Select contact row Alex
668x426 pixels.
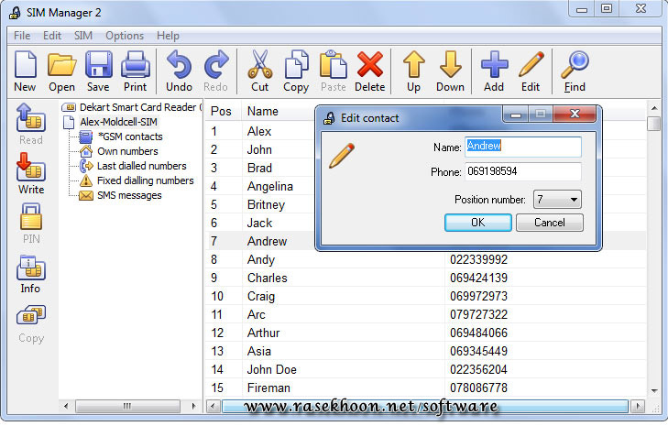pyautogui.click(x=260, y=131)
